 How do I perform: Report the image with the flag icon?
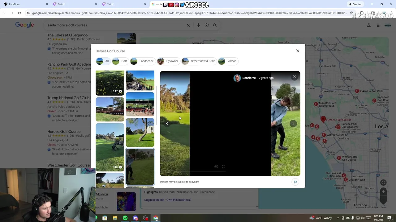pos(295,182)
